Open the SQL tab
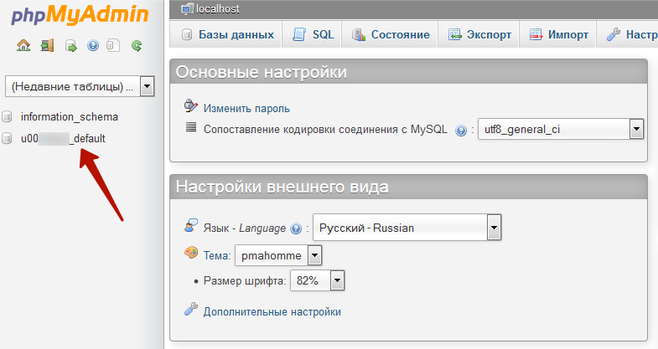 313,35
